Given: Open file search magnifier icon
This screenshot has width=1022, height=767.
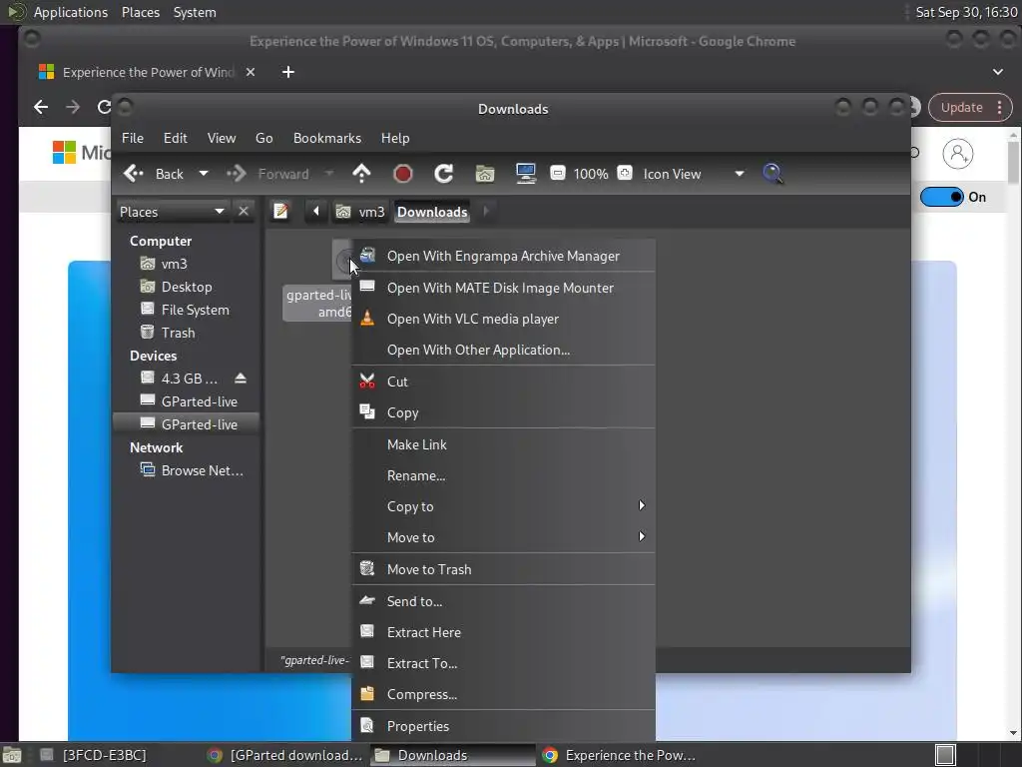Looking at the screenshot, I should point(772,174).
